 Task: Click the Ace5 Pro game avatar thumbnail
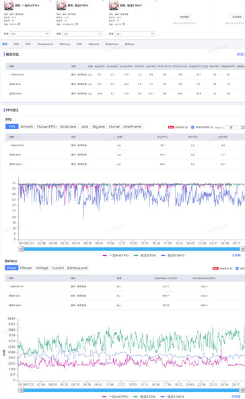(x=9, y=5)
